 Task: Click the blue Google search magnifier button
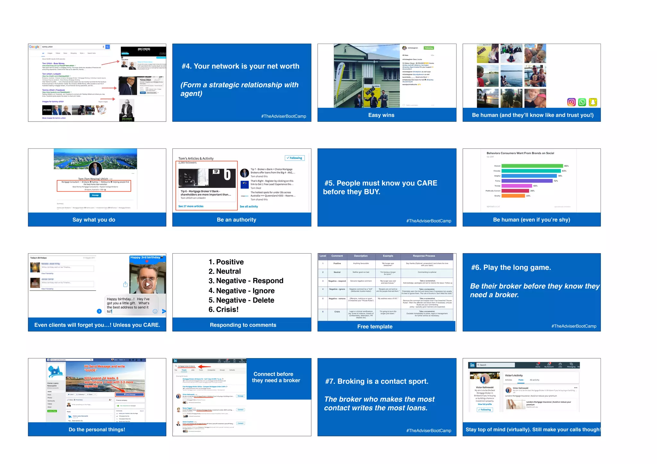point(108,47)
